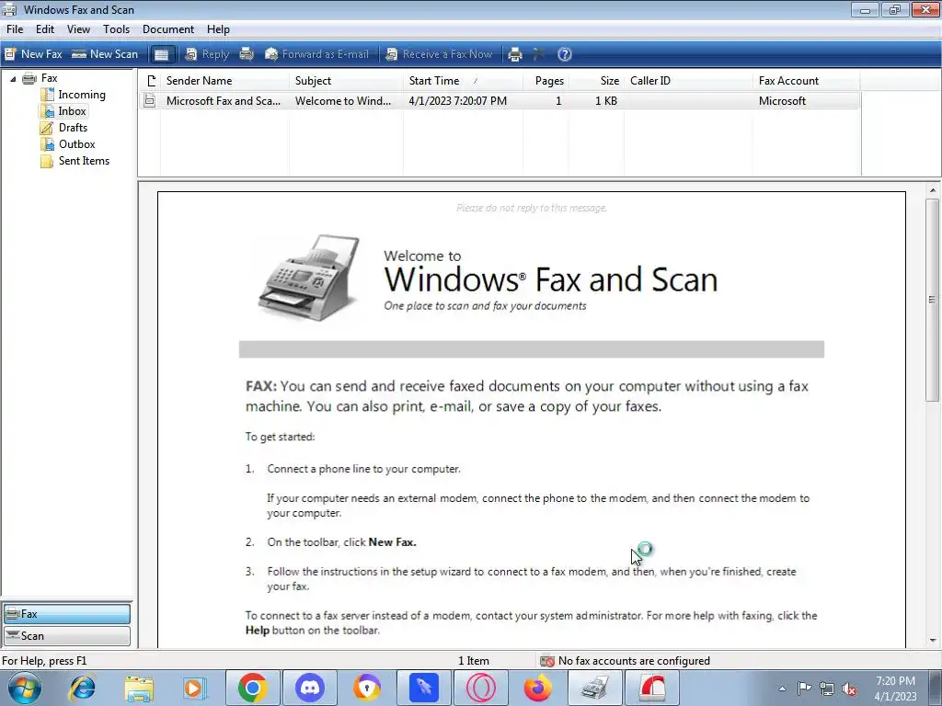Open Windows Explorer from taskbar
Screen dimensions: 942x706
coord(139,688)
